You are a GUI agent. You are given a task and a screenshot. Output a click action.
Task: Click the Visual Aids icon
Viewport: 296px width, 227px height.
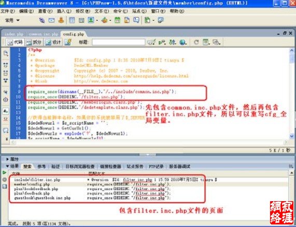click(x=216, y=42)
